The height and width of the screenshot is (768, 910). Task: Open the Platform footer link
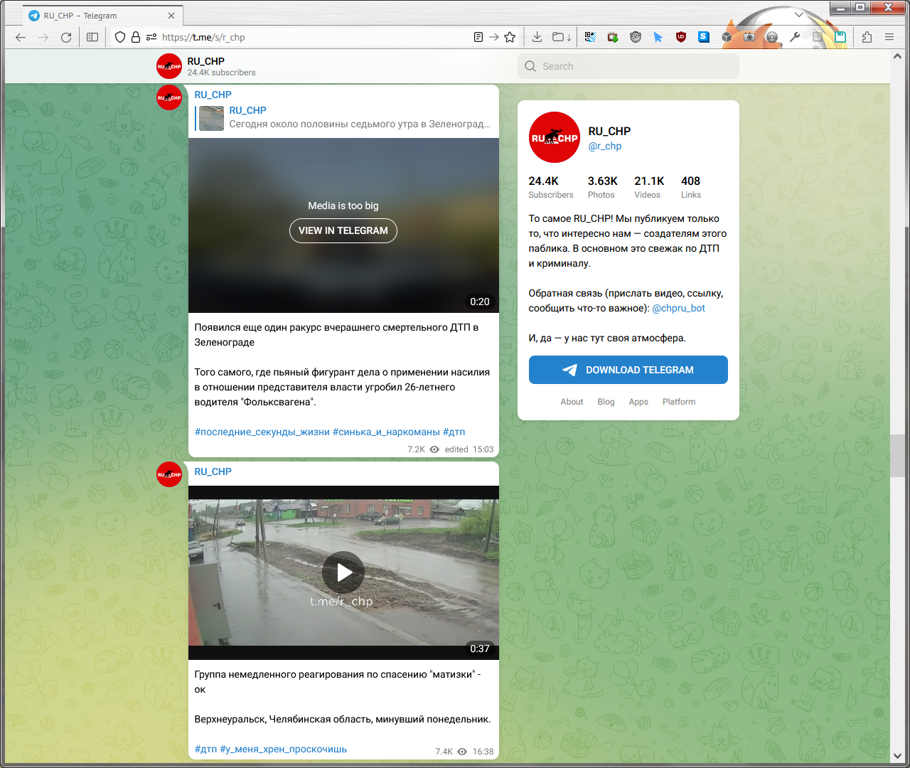point(679,402)
